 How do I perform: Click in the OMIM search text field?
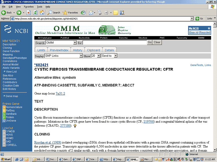click(115, 43)
